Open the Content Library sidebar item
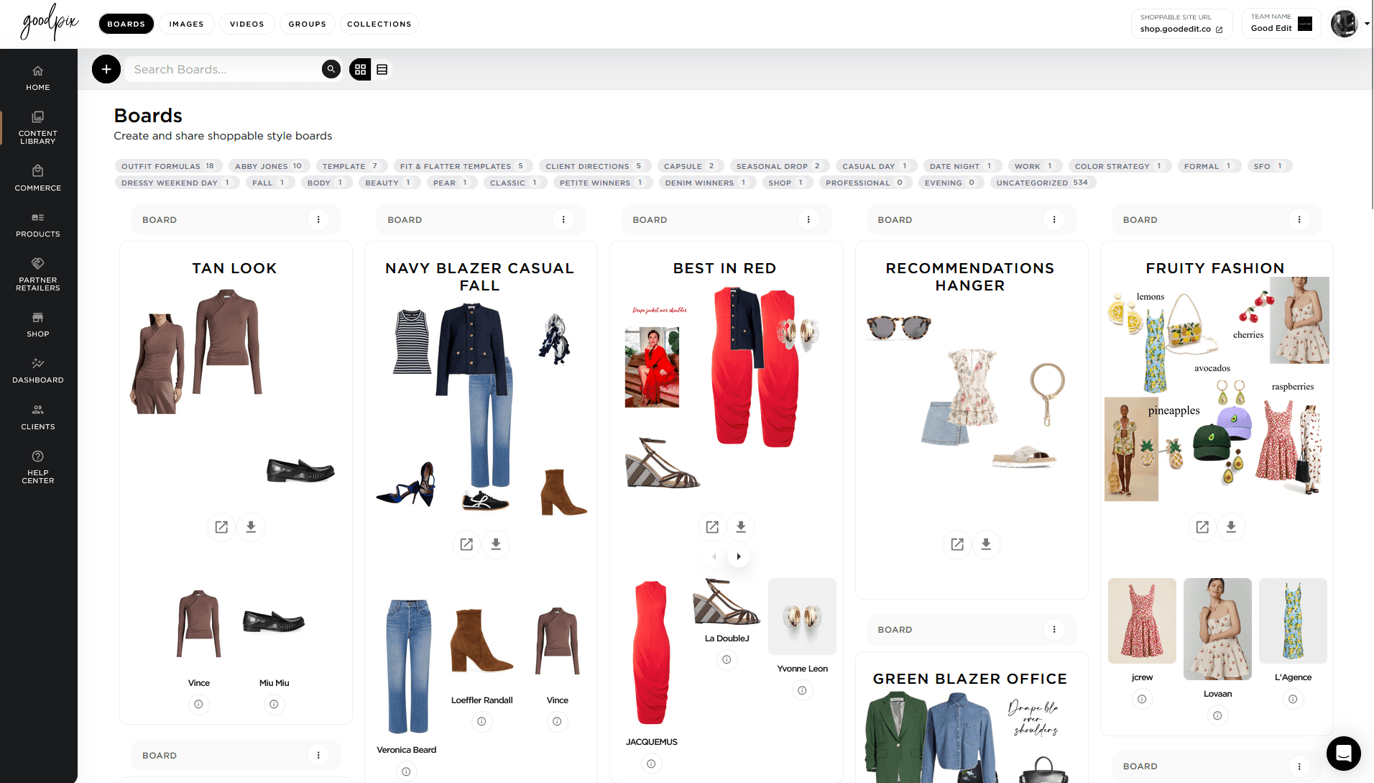Screen dimensions: 1374x783 [x=38, y=127]
